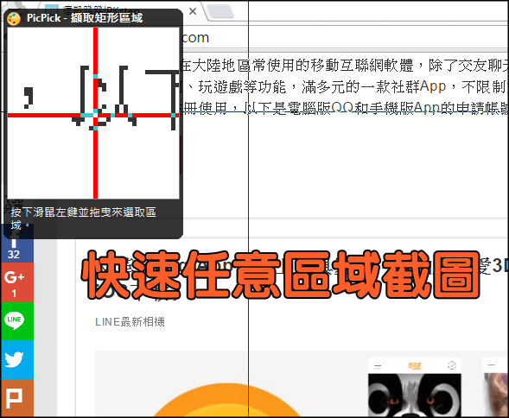Screen dimensions: 509x418
Task: Share the page via Google+ button
Action: (17, 282)
